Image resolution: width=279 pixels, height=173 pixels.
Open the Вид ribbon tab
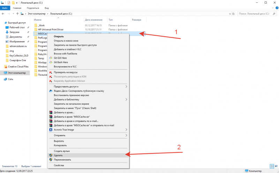47,8
